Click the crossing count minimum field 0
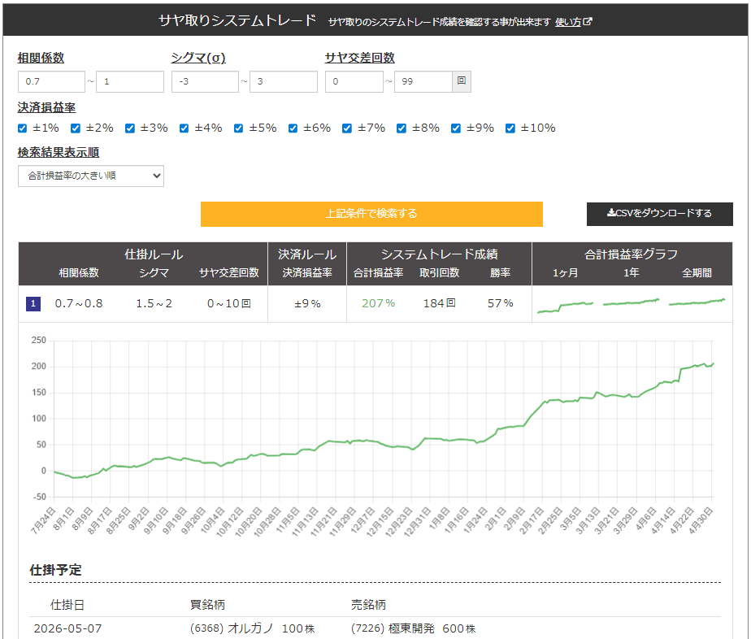This screenshot has height=639, width=751. [354, 81]
